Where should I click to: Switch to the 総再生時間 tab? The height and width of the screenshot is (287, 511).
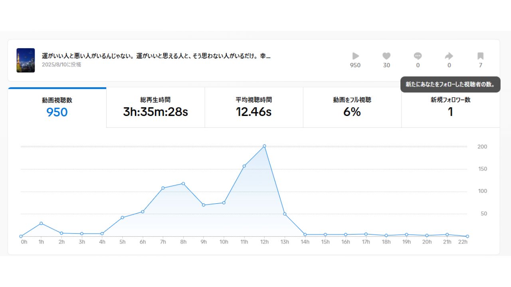[155, 108]
